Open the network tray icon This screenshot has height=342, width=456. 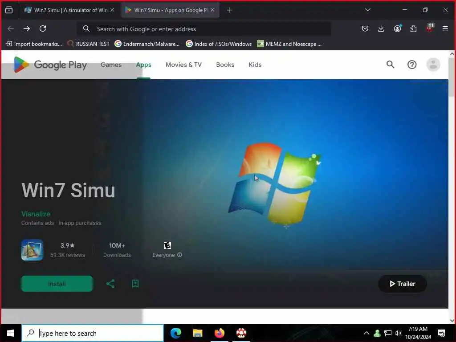click(388, 333)
